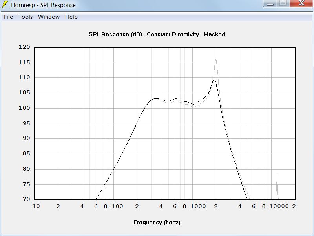Screen dimensions: 314x236
Task: Maximize the Hornresp window
Action: [x=283, y=4]
